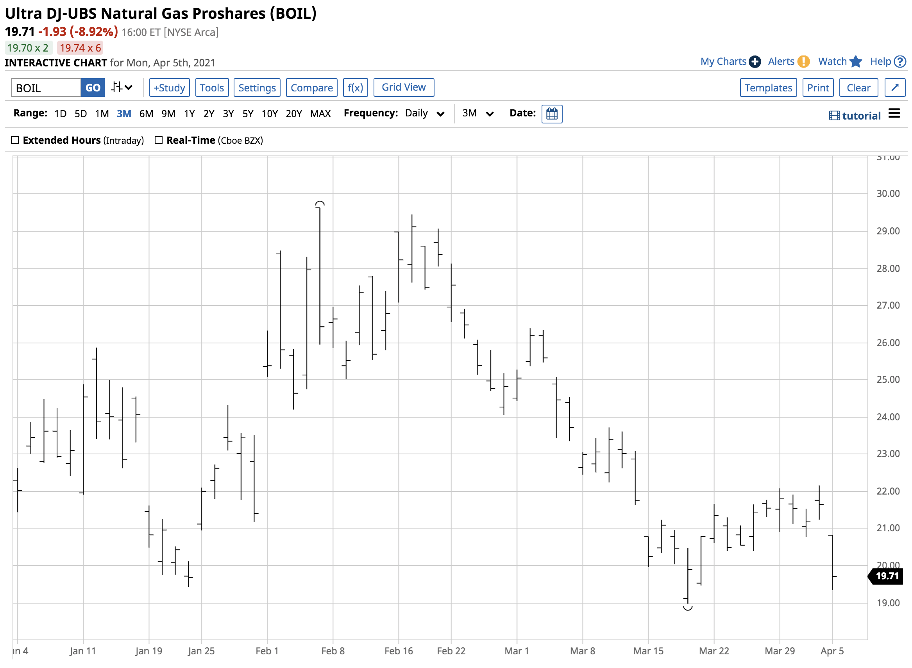Click the tutorial grid icon
Viewport: 912px width, 668px height.
(x=834, y=116)
